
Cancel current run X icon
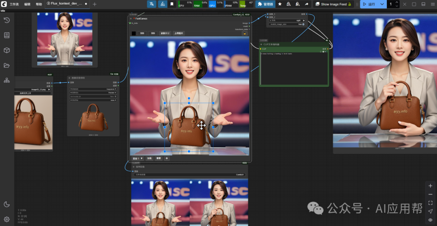[x=405, y=4]
